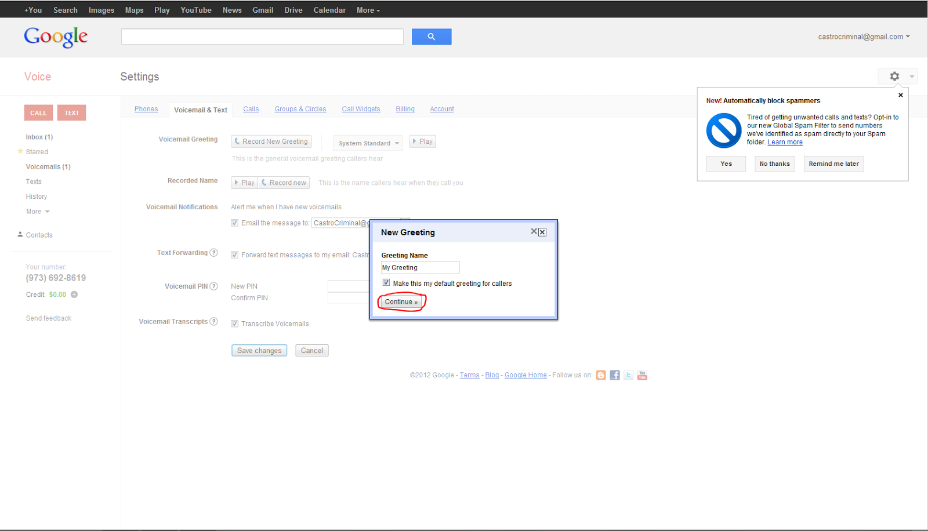Close the New Greeting dialog
The image size is (928, 531).
point(542,232)
